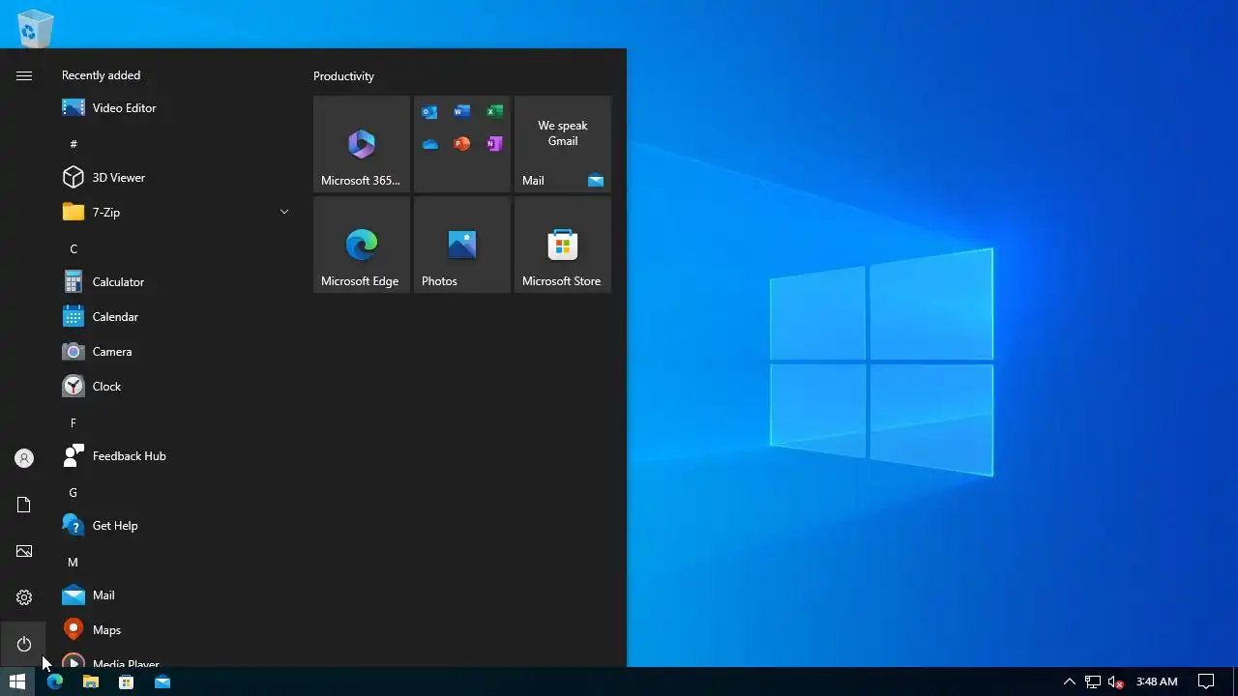Image resolution: width=1238 pixels, height=696 pixels.
Task: Launch 3D Viewer app
Action: (x=174, y=178)
